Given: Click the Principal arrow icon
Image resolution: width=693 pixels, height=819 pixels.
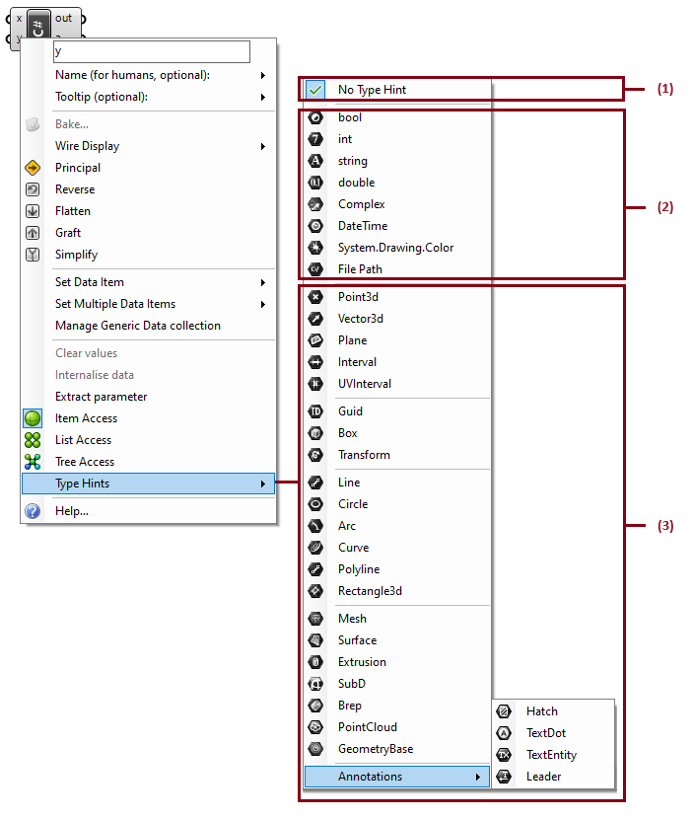Looking at the screenshot, I should [33, 168].
